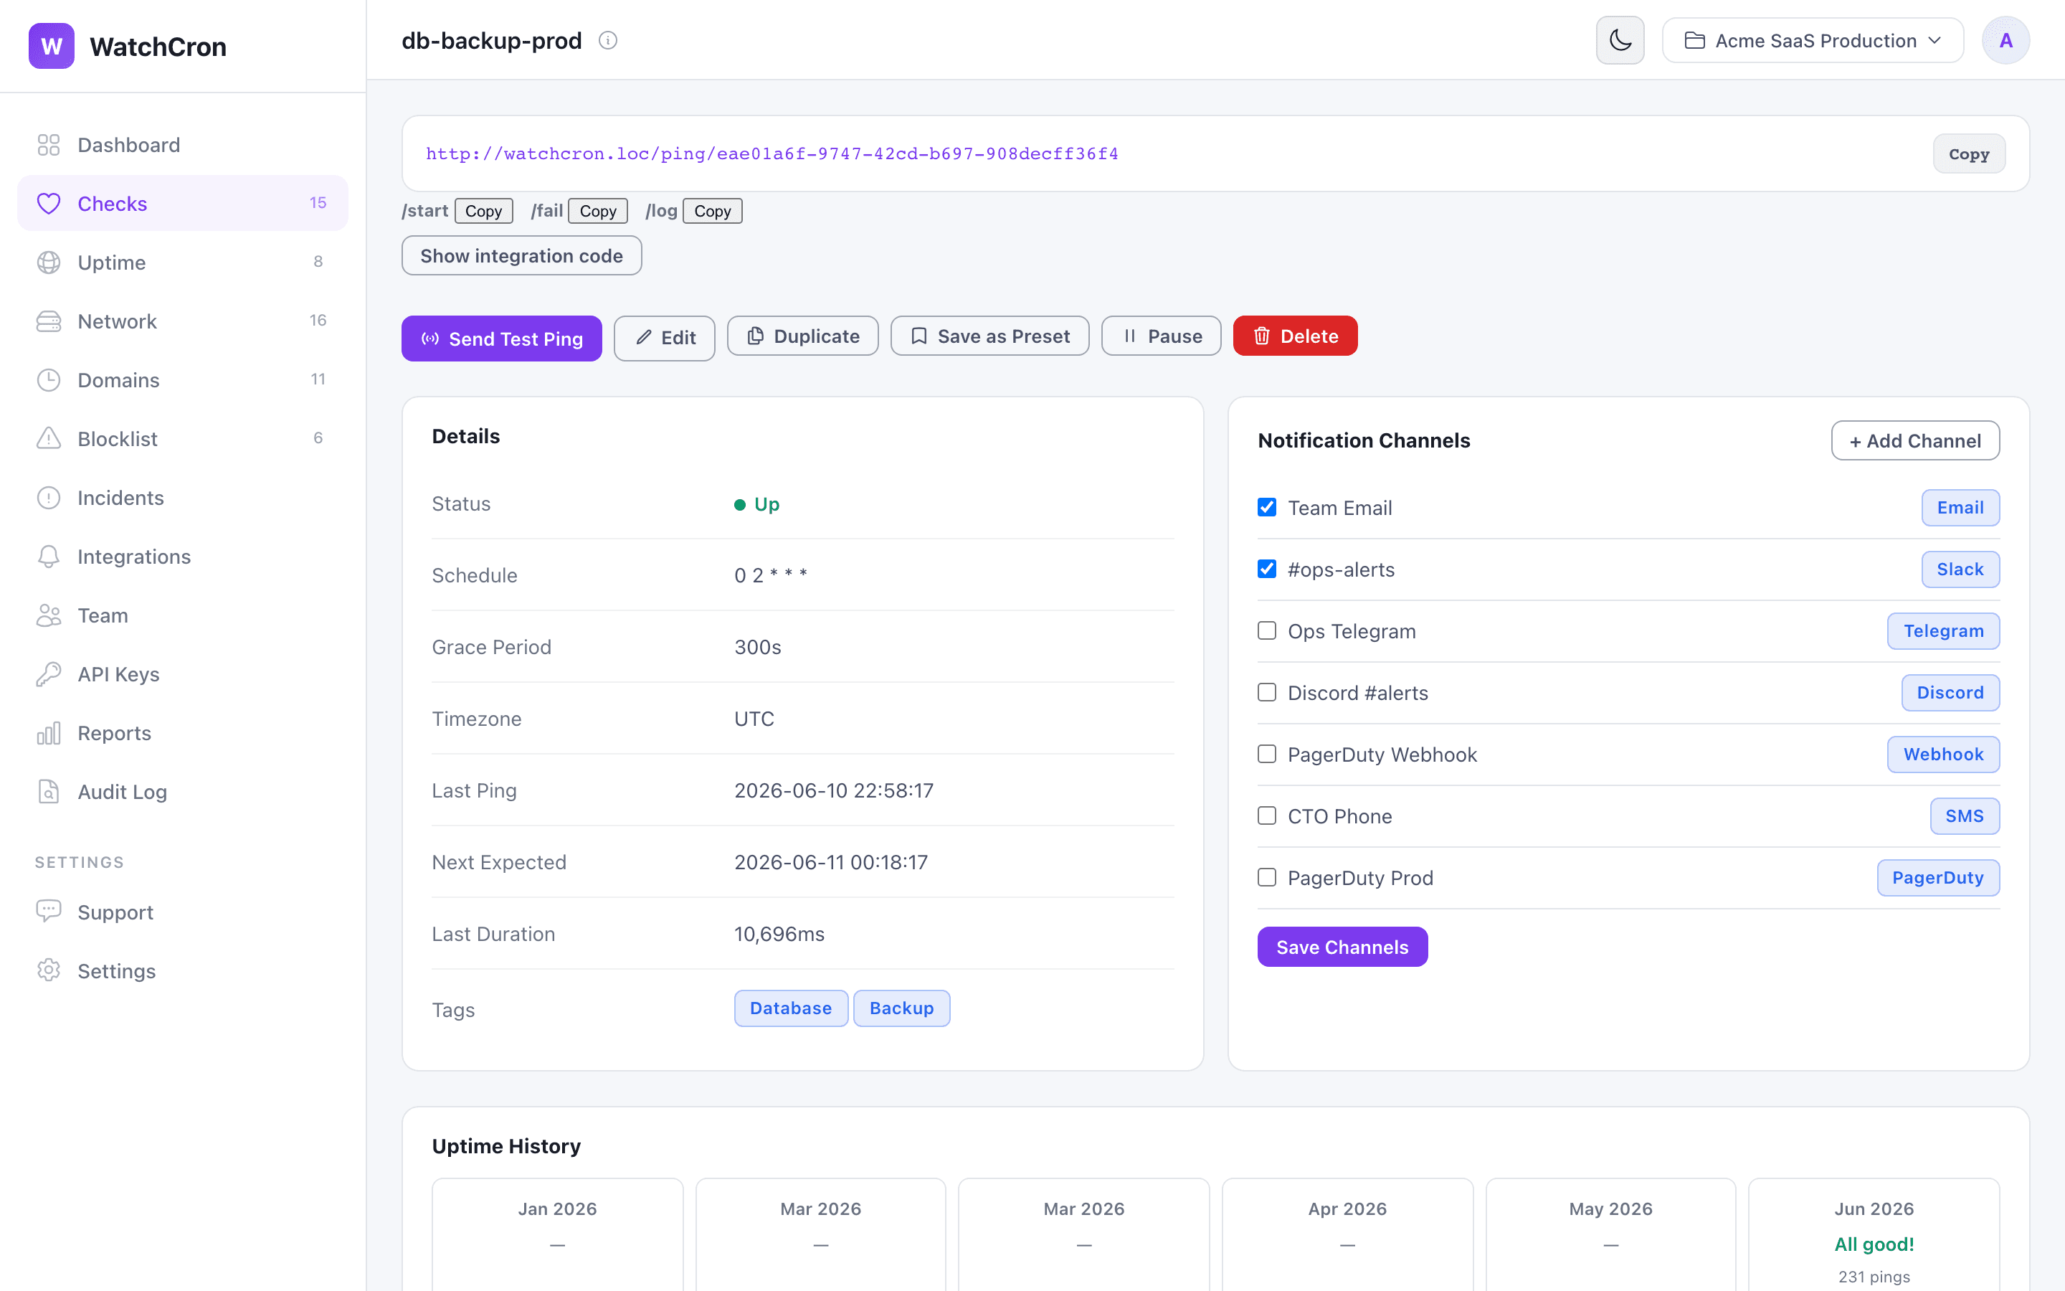Click the WatchCron purple W logo
Viewport: 2065px width, 1291px height.
(51, 46)
